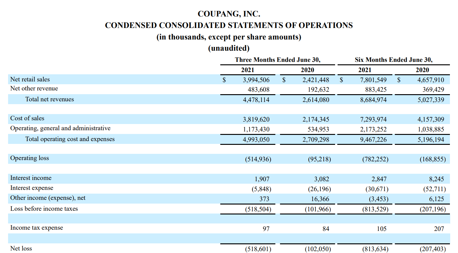This screenshot has width=458, height=253.
Task: Click total operating cost value 2,709,298
Action: click(316, 140)
